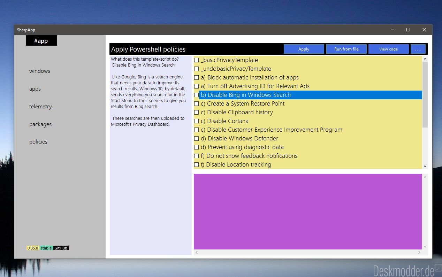Check the _undobasicPrivacyTemplate box
Image resolution: width=442 pixels, height=277 pixels.
point(196,69)
